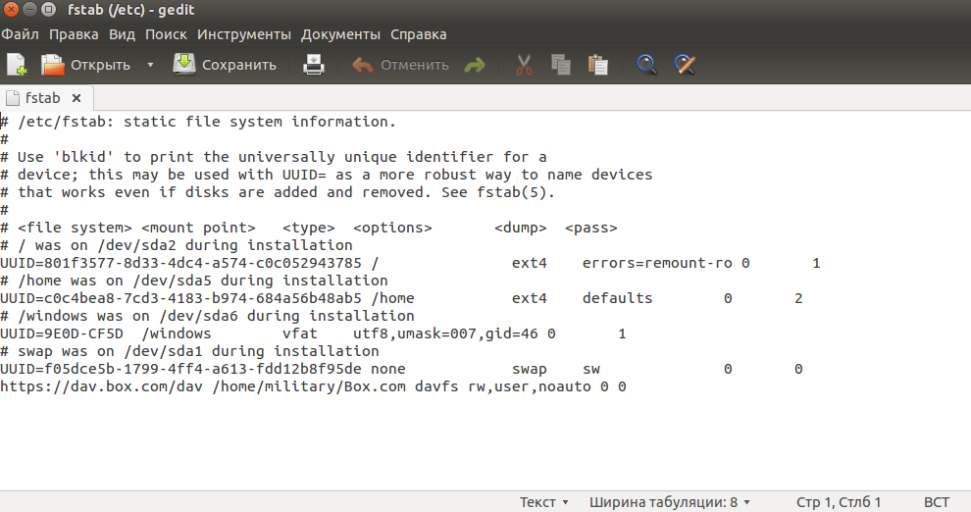Image resolution: width=971 pixels, height=512 pixels.
Task: Print the document using the printer icon
Action: coord(314,65)
